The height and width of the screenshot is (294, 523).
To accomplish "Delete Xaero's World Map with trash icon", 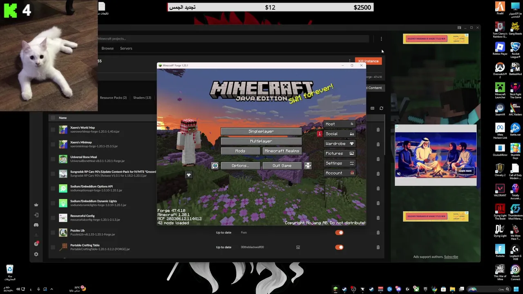I will click(378, 130).
